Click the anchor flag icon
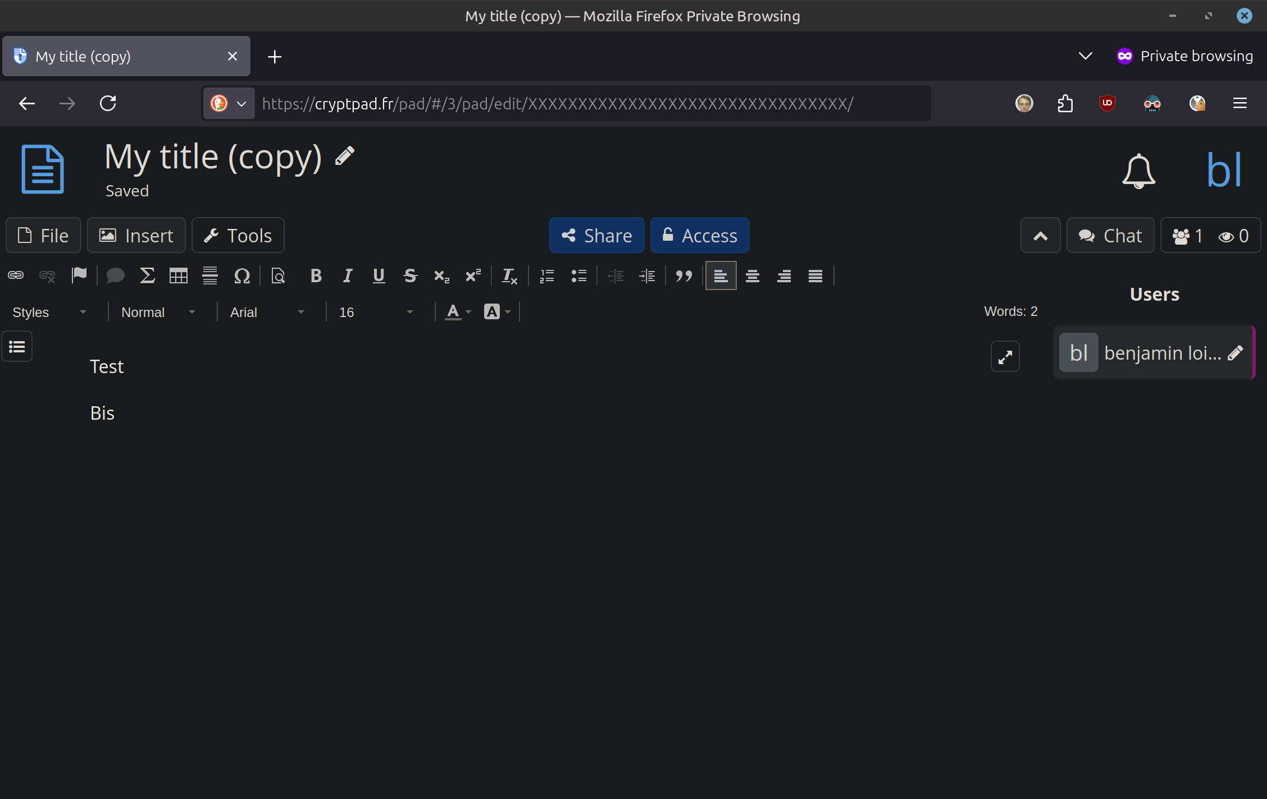 click(79, 275)
